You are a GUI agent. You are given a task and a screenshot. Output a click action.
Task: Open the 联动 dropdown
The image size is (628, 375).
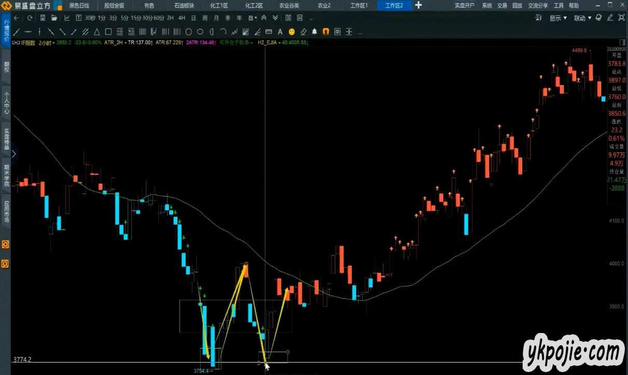pyautogui.click(x=582, y=18)
